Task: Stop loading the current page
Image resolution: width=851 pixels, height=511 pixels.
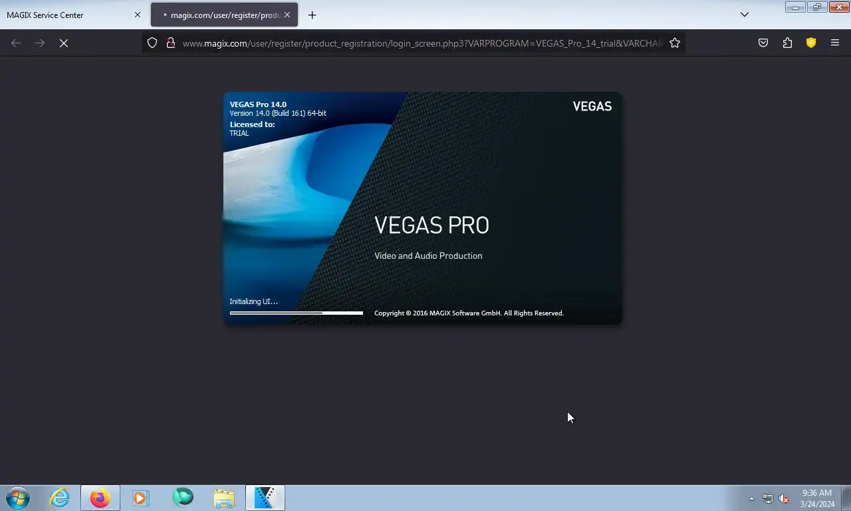Action: pyautogui.click(x=64, y=43)
